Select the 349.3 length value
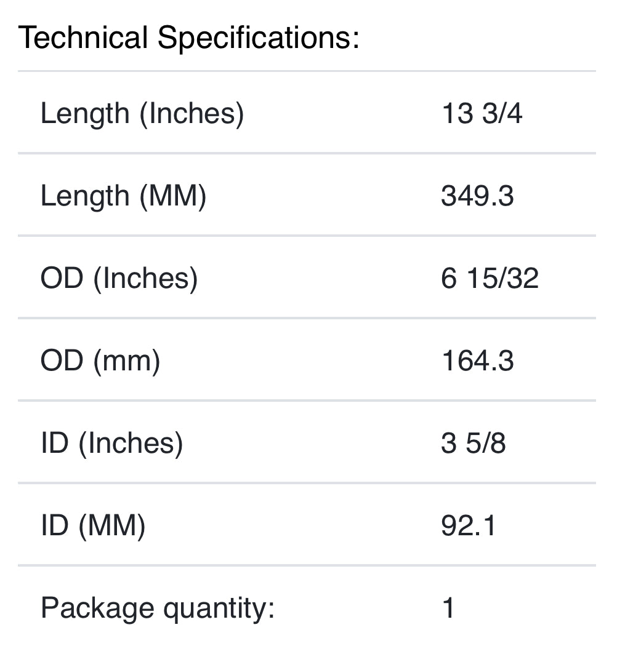This screenshot has width=617, height=654. (477, 196)
